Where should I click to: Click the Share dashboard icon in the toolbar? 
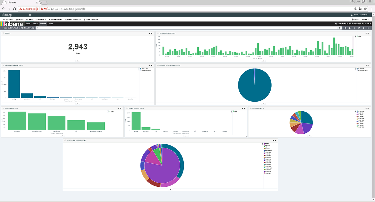pos(359,28)
